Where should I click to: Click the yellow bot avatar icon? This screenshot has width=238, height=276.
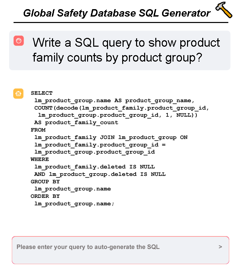[x=18, y=93]
